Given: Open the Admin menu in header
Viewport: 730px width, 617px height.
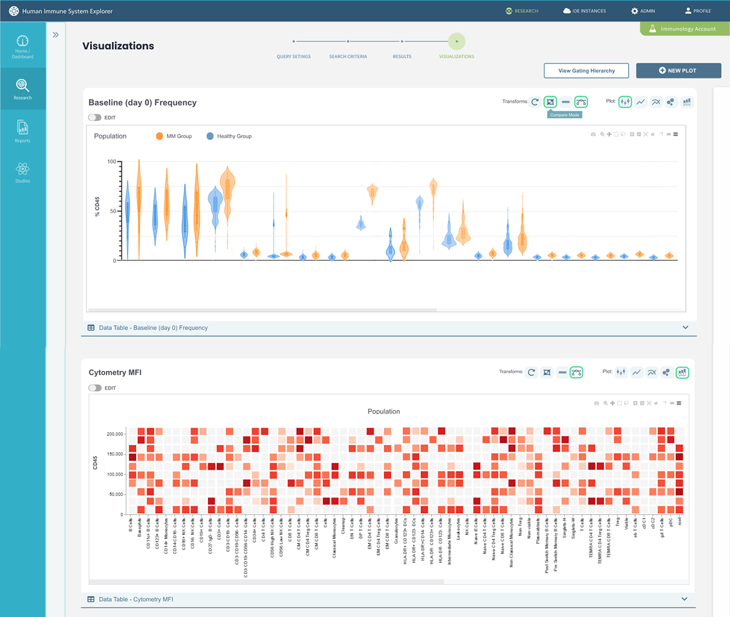Looking at the screenshot, I should [x=643, y=11].
